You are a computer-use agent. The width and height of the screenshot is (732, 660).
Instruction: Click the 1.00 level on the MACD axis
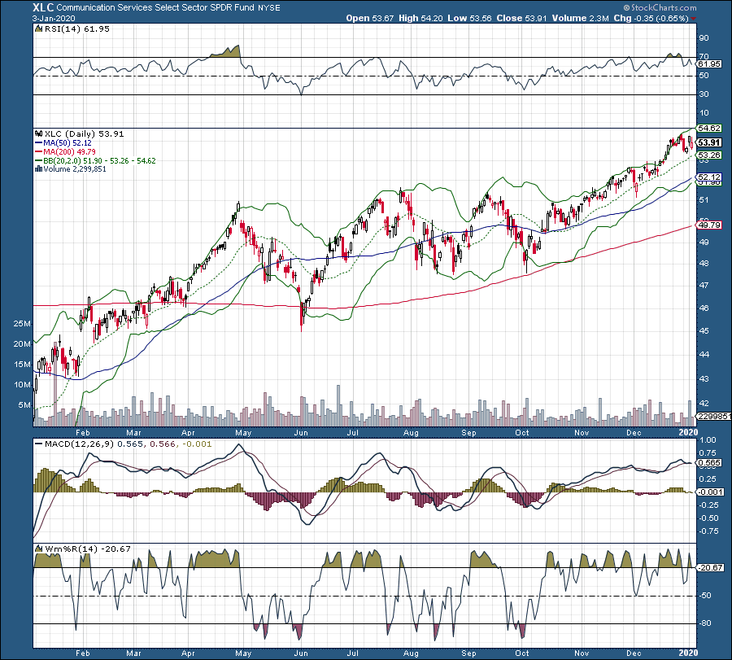(x=708, y=440)
